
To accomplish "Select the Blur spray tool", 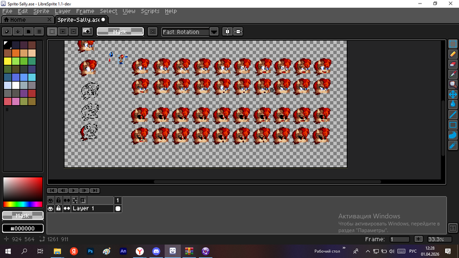I will tap(452, 145).
